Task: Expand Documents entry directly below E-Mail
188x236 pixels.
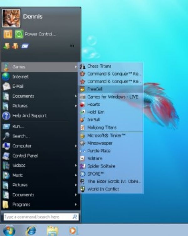Action: coord(39,96)
